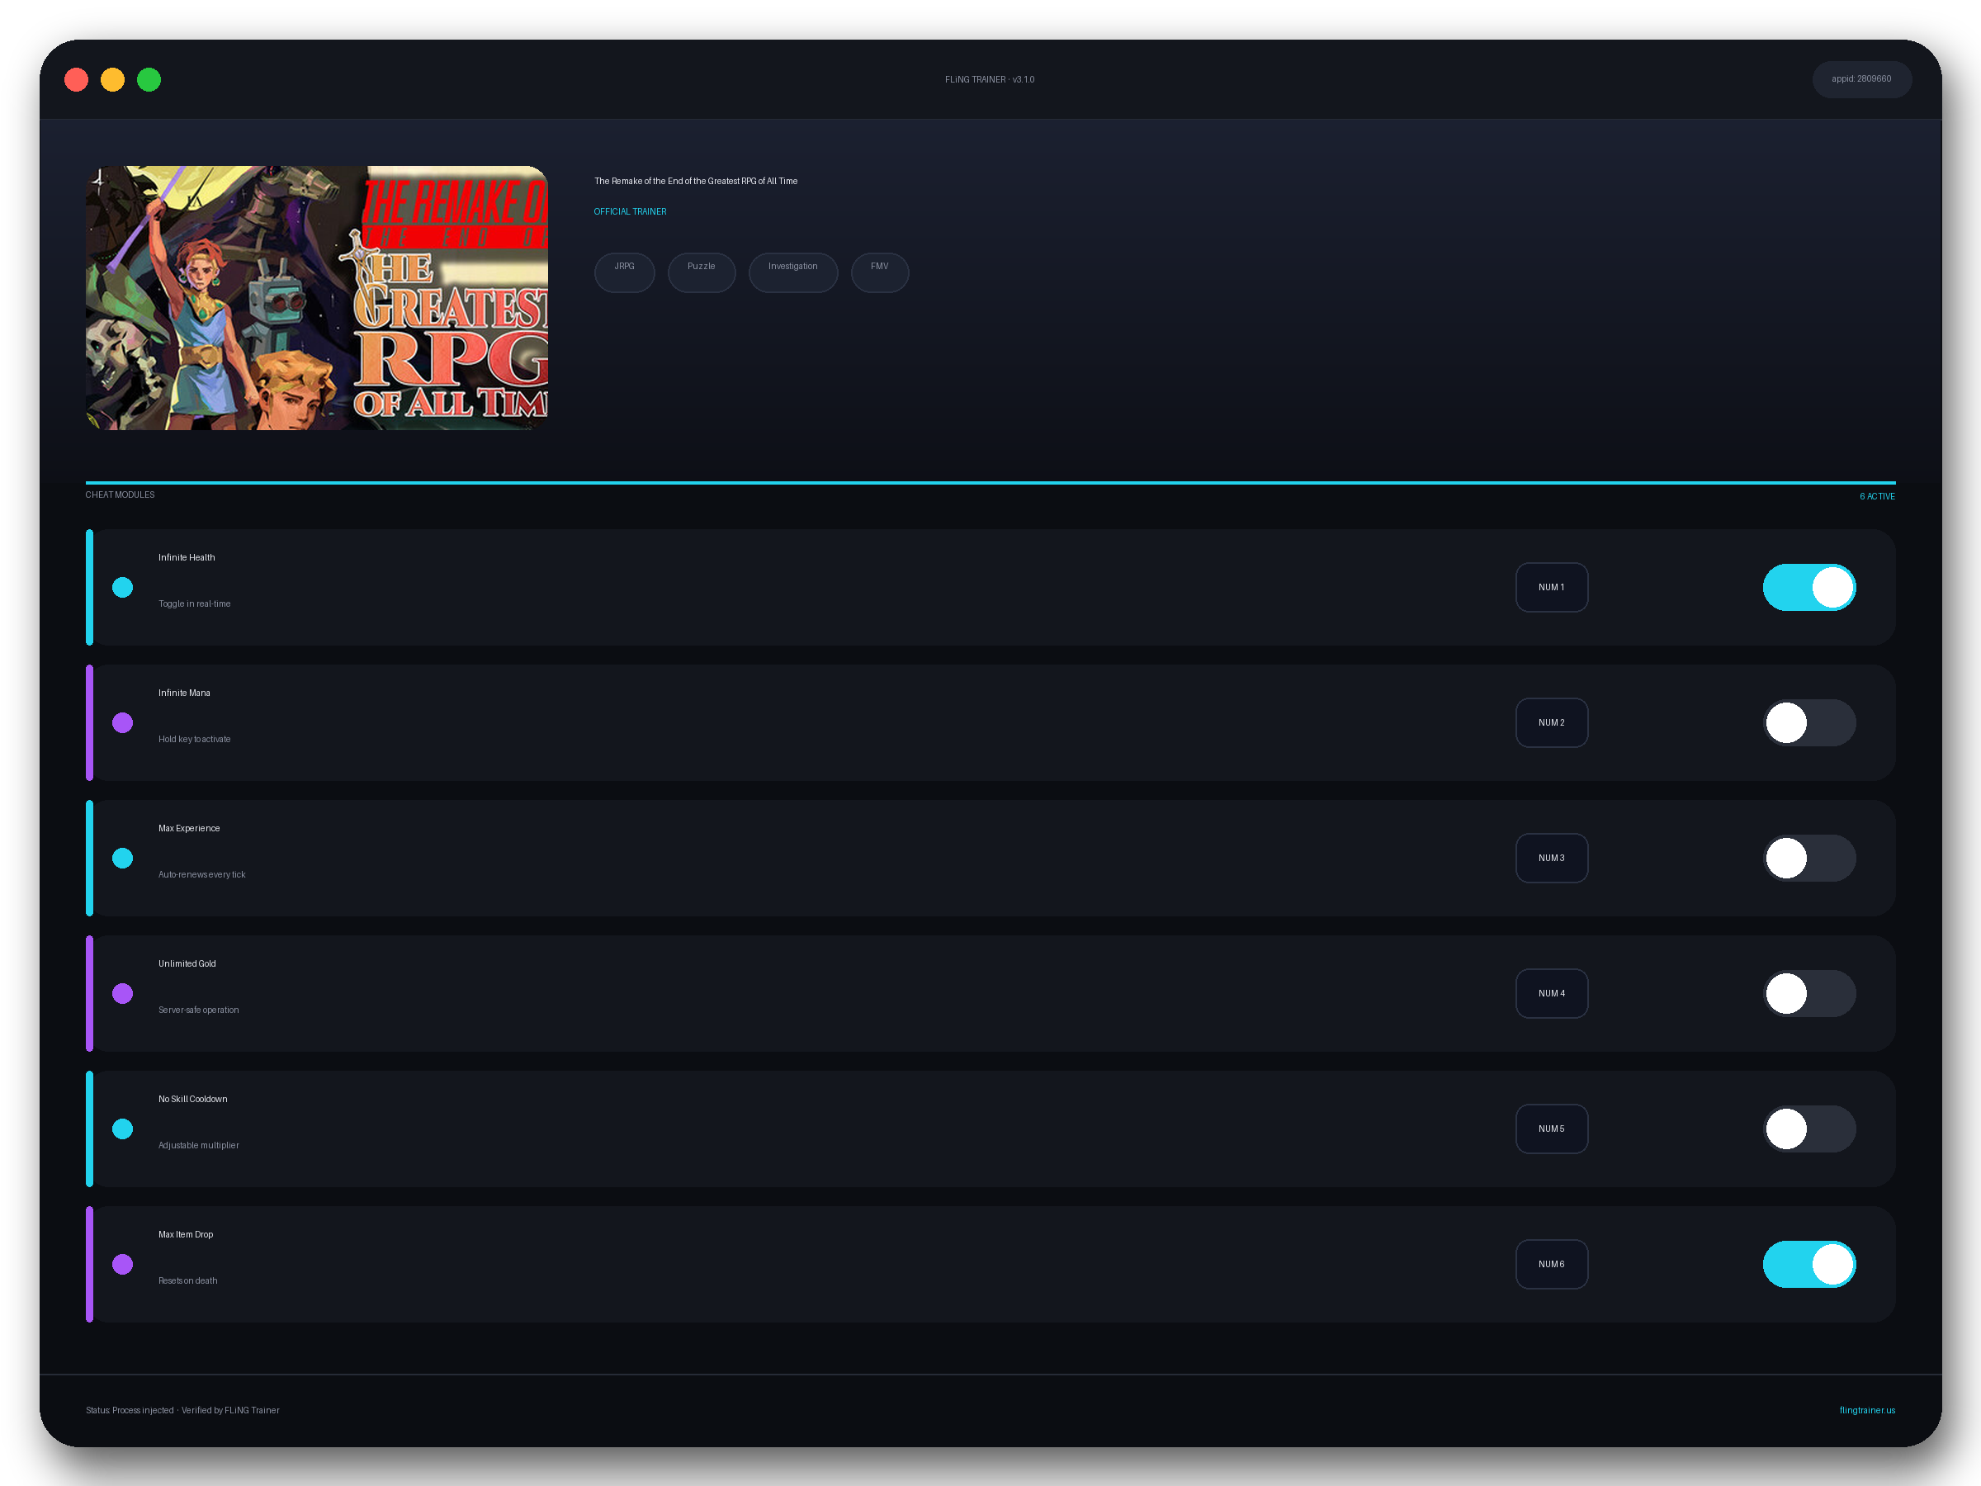
Task: Click the appid 2809660 badge
Action: point(1861,78)
